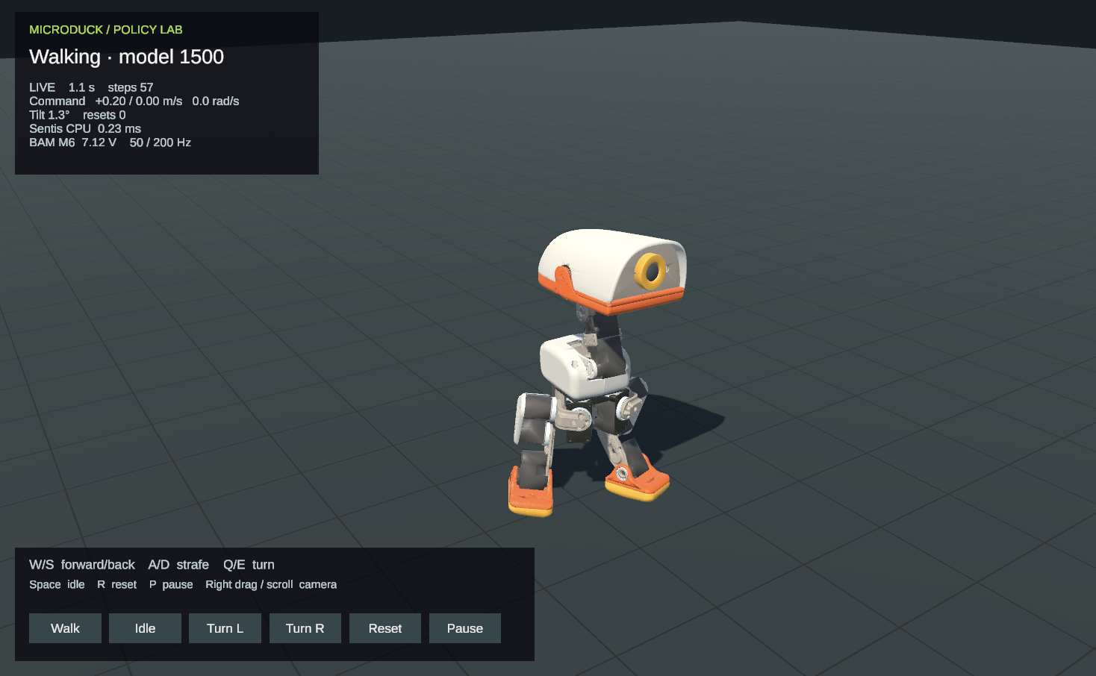This screenshot has height=676, width=1096.
Task: Click the Walk button
Action: [65, 628]
